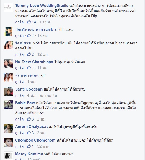
Task: Click Tommy Love WeddingStudio avatar thumbnail
Action: (8, 7)
